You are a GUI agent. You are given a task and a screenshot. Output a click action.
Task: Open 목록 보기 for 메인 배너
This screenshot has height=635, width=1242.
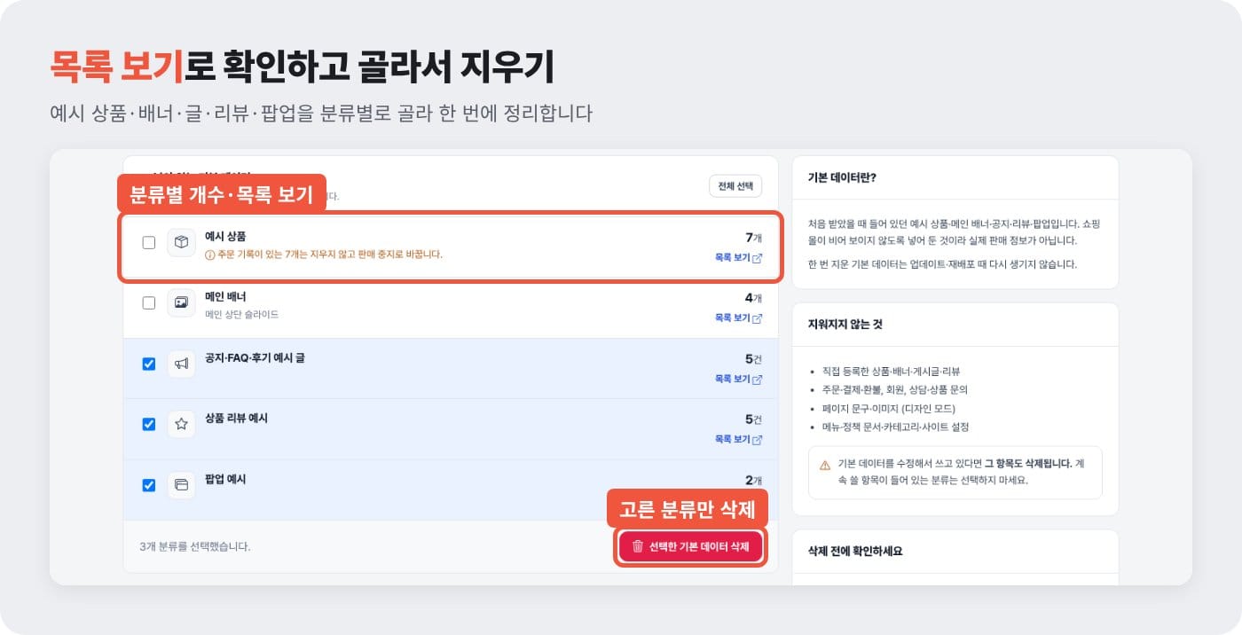click(738, 318)
